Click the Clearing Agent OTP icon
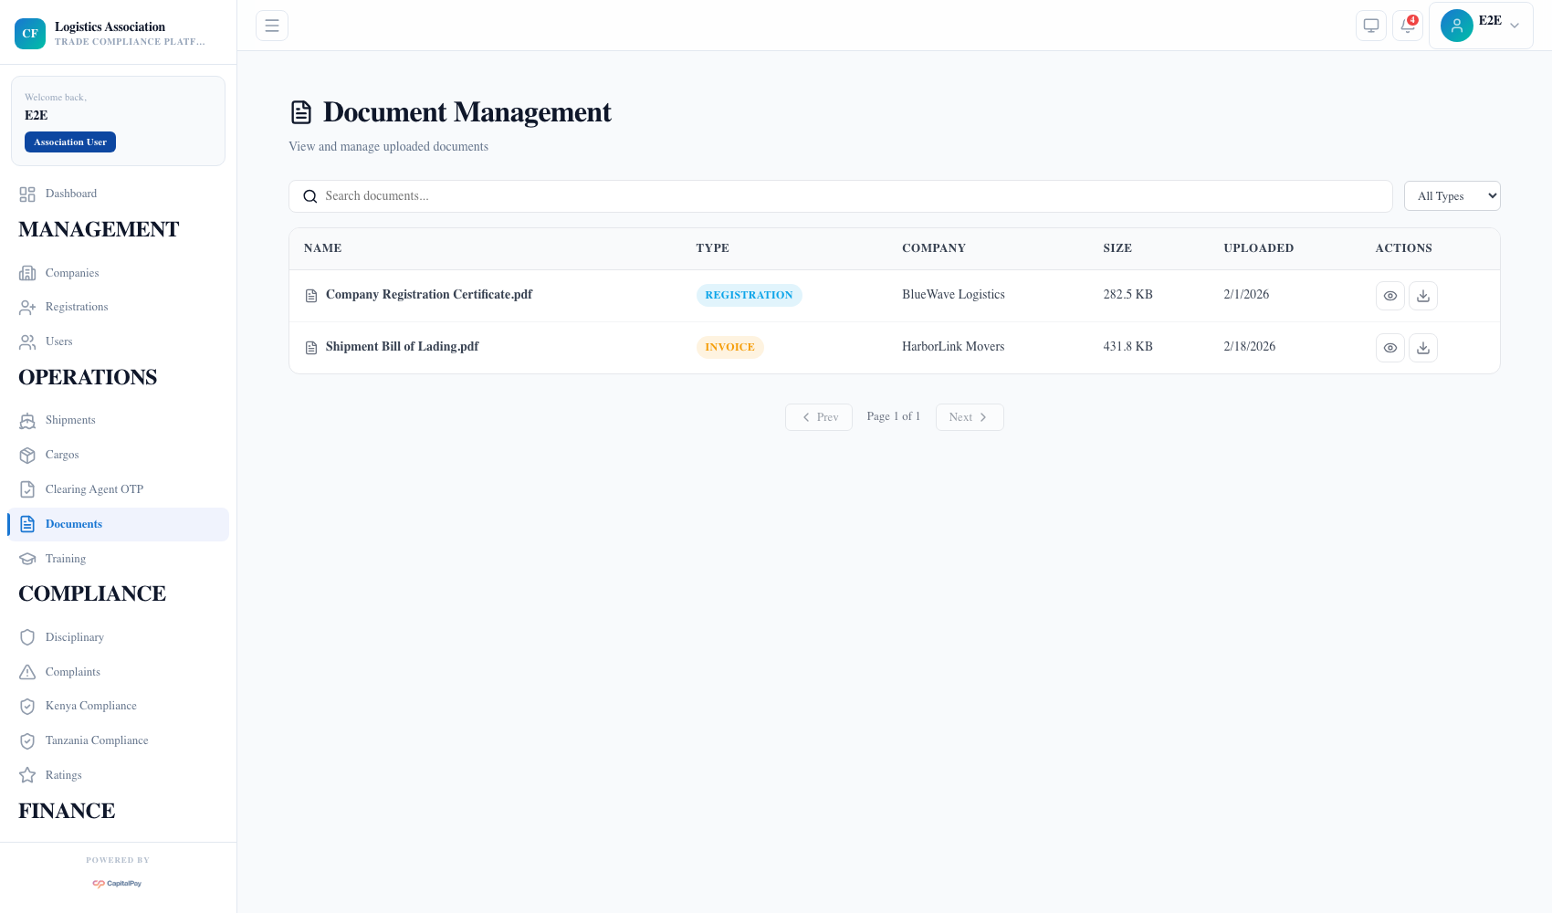The width and height of the screenshot is (1552, 913). (27, 489)
